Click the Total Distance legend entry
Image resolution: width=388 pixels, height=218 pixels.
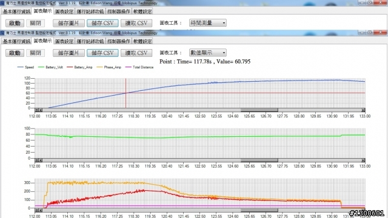(139, 67)
